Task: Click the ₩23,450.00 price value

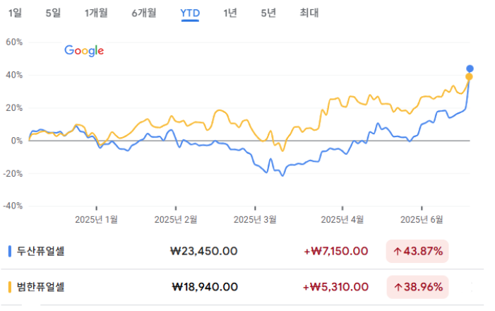Action: tap(204, 251)
